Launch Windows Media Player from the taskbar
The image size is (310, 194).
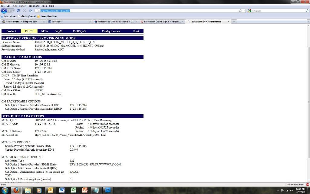(39, 190)
